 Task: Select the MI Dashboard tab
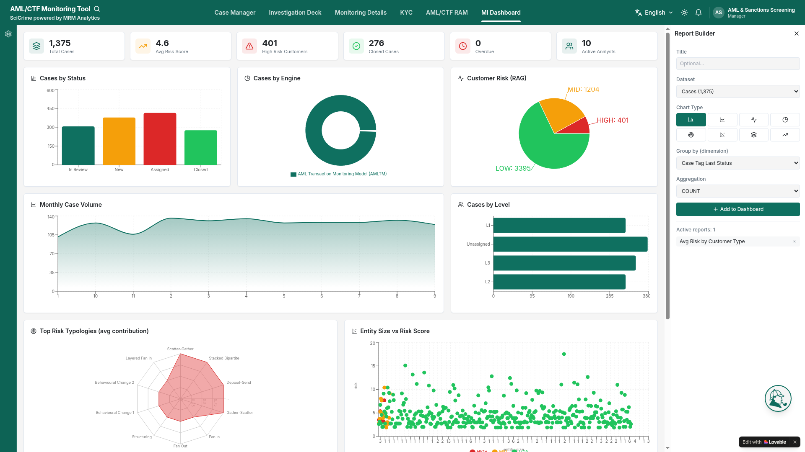click(501, 13)
